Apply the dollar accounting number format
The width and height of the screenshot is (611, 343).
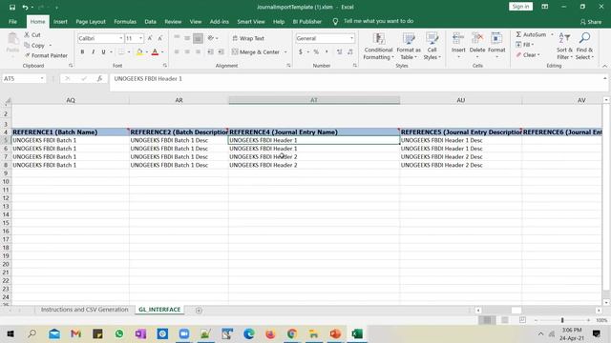coord(301,51)
